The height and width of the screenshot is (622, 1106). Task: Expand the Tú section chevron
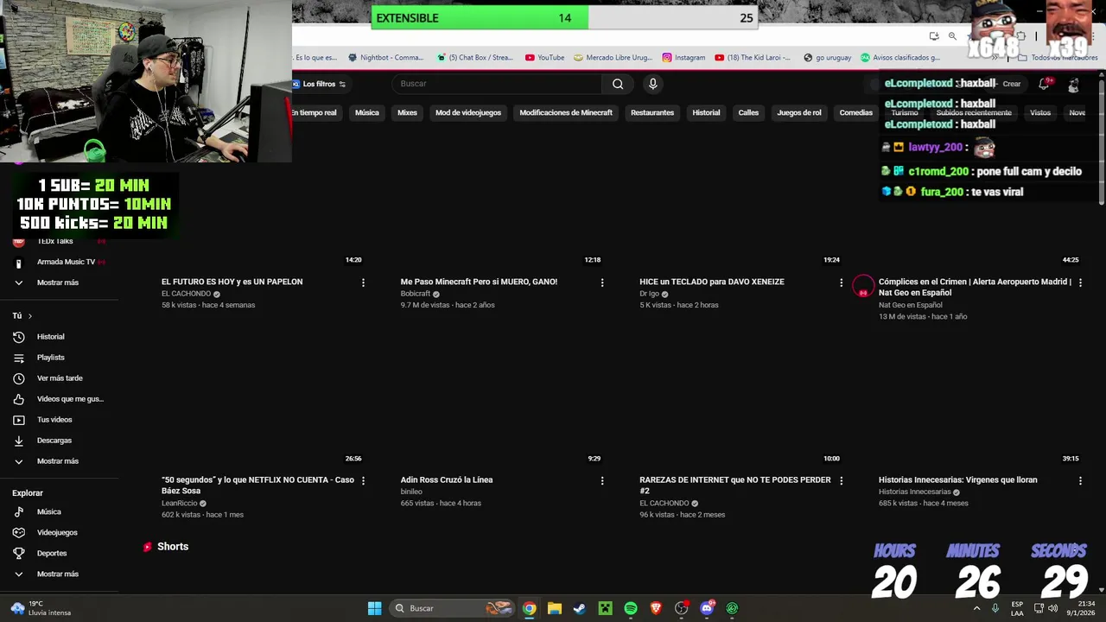[29, 316]
